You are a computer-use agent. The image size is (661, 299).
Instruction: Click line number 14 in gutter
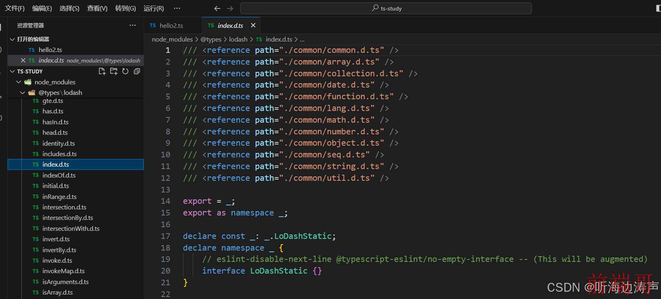tap(166, 201)
